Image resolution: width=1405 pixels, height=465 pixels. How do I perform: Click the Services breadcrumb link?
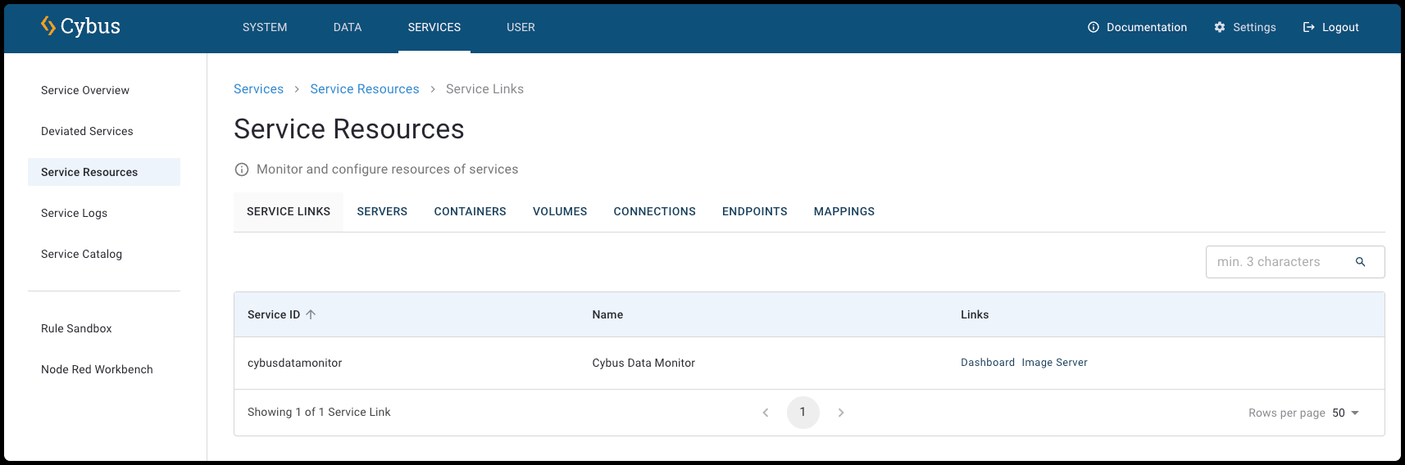tap(258, 89)
